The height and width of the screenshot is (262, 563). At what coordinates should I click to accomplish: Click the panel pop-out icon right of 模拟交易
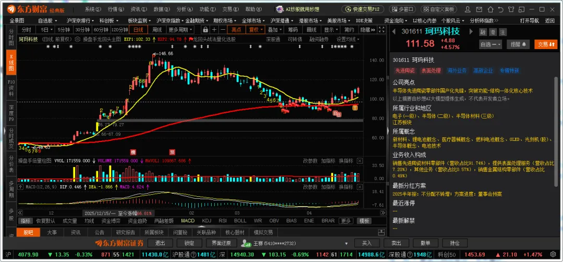click(x=381, y=232)
